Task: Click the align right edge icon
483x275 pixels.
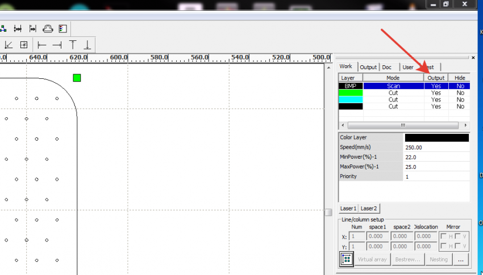Action: [57, 45]
